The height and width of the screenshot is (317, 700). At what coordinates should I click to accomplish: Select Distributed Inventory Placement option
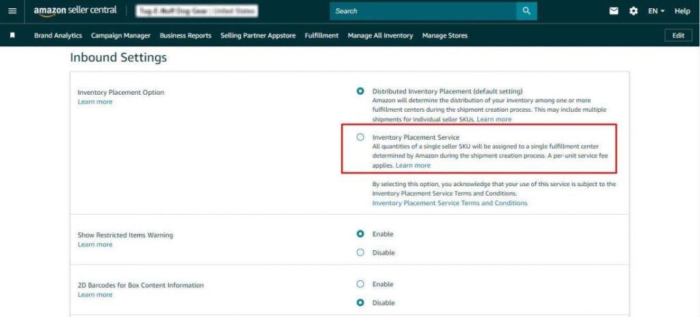click(x=360, y=91)
